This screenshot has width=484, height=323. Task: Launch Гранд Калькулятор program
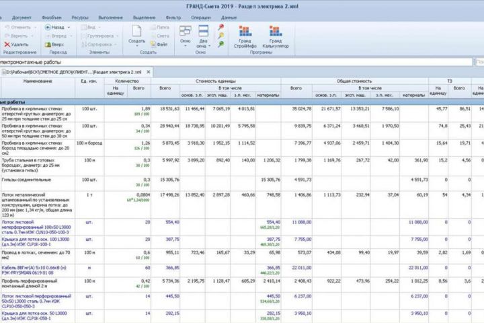tap(276, 36)
